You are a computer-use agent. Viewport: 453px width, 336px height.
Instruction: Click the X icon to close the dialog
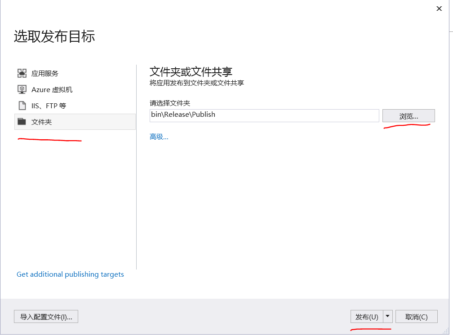(439, 9)
